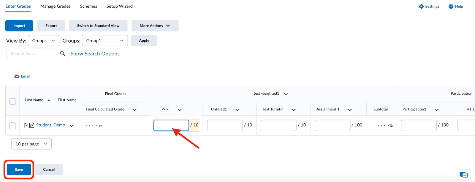Click Show Search Options link

(x=95, y=54)
